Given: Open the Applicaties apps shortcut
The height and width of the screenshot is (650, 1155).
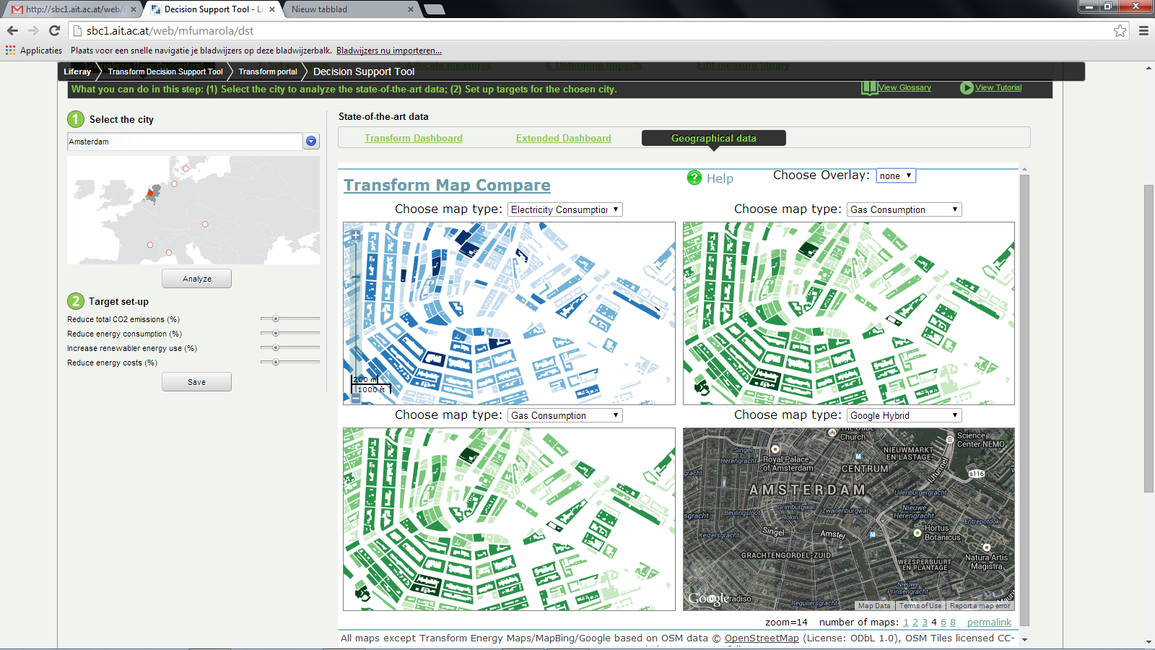Looking at the screenshot, I should coord(34,51).
